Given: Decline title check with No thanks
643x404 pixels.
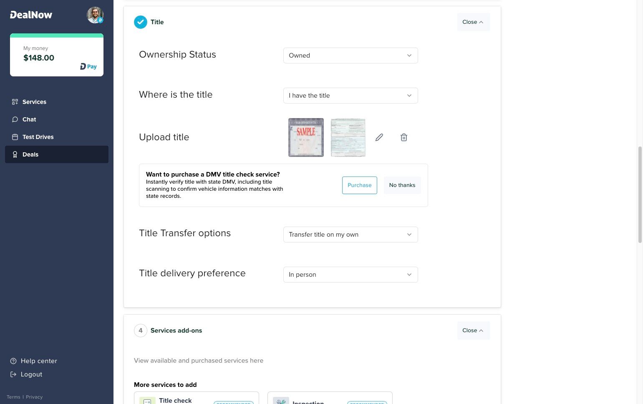Looking at the screenshot, I should 402,185.
